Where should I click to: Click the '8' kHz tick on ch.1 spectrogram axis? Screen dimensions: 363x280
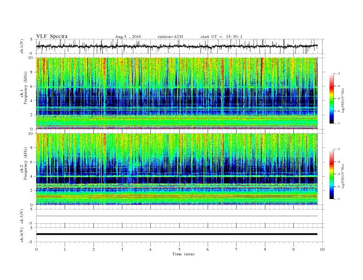[32, 72]
